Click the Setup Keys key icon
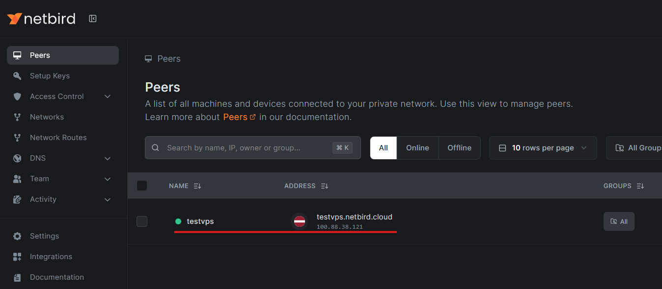 17,76
